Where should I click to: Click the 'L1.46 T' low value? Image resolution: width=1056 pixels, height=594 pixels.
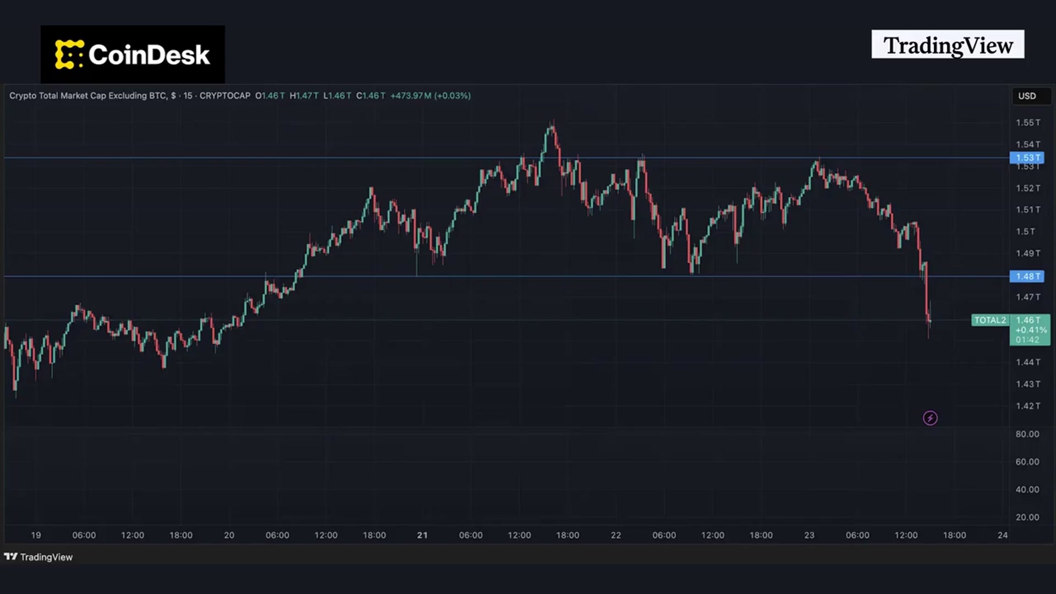pos(337,96)
